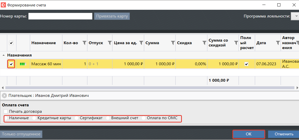Image resolution: width=299 pixels, height=140 pixels.
Task: Expand the Плательщик section
Action: pos(4,96)
